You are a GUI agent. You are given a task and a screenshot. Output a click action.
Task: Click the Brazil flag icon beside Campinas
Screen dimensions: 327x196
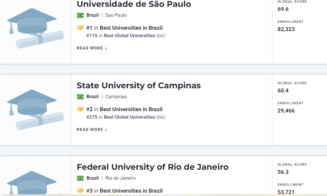pos(80,97)
